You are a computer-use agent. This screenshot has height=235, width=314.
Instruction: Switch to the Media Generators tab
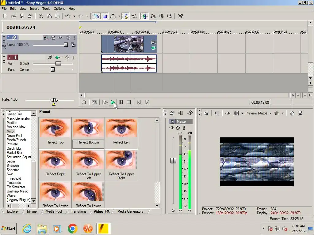tap(130, 211)
